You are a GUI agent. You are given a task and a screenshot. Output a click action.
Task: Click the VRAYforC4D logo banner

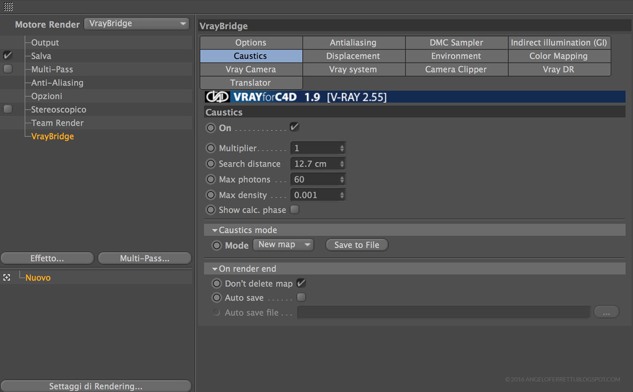415,97
